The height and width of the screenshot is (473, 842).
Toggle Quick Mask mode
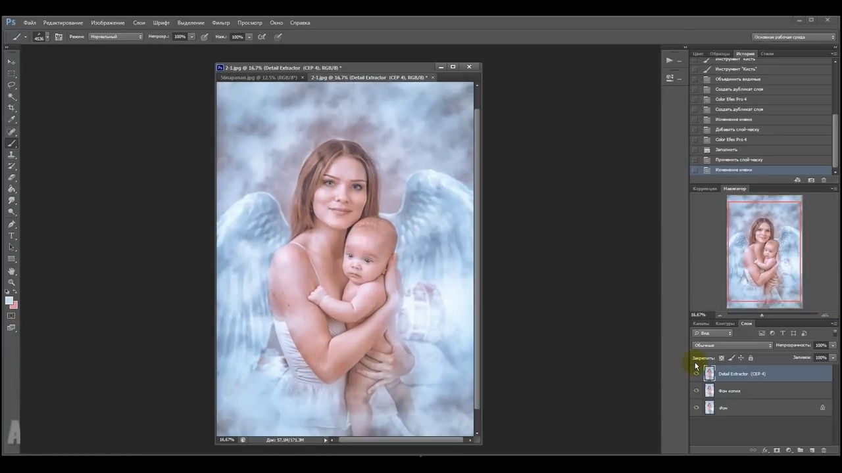pyautogui.click(x=11, y=316)
